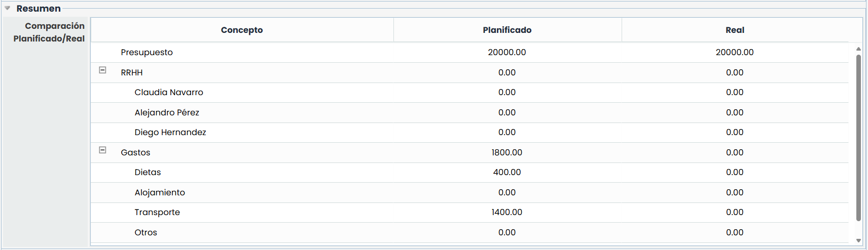
Task: Click the Resumen section title
Action: [39, 9]
